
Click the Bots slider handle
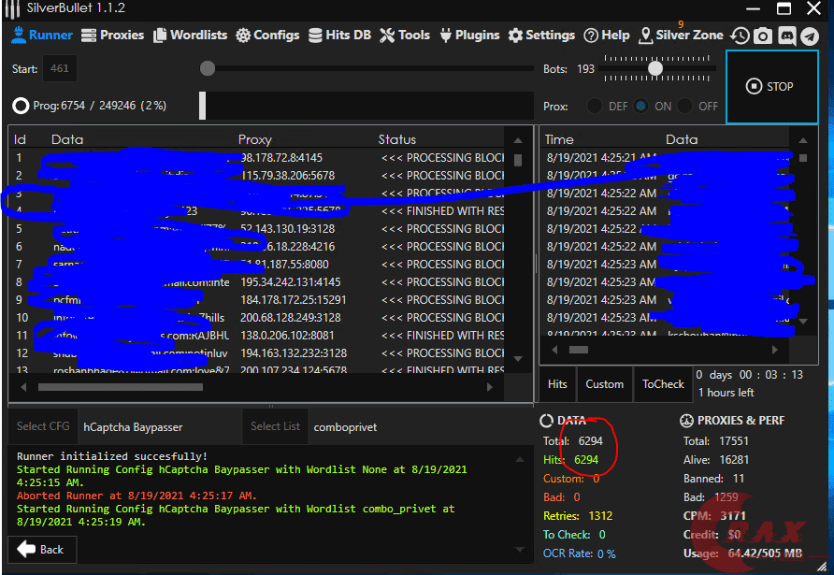click(x=655, y=68)
